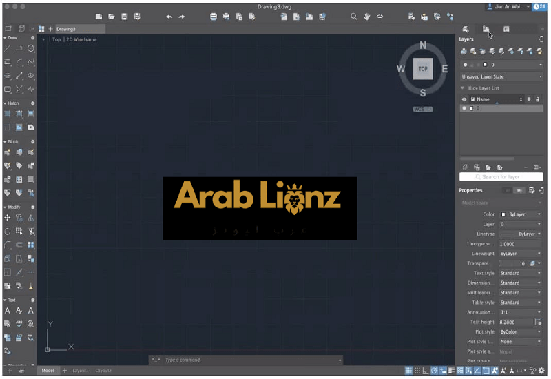Open the Linetype ByLayer dropdown
The width and height of the screenshot is (551, 379).
click(521, 234)
